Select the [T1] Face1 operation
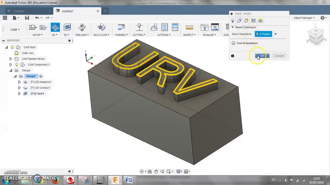Image resolution: width=330 pixels, height=185 pixels. pos(37,94)
